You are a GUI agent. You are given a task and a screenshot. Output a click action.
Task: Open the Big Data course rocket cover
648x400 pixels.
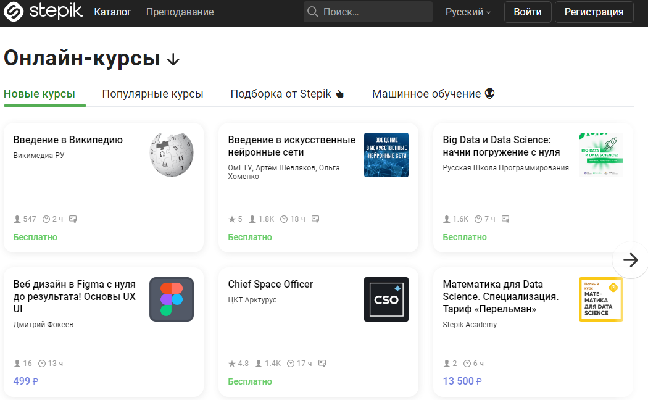(601, 155)
